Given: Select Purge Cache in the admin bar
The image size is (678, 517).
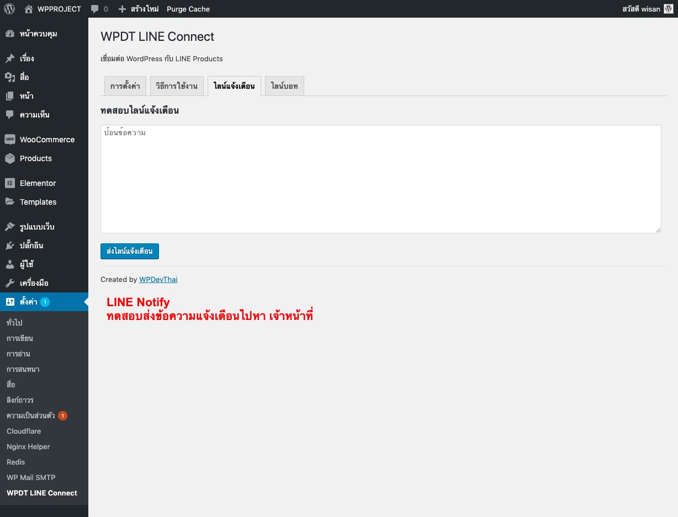Looking at the screenshot, I should (188, 9).
